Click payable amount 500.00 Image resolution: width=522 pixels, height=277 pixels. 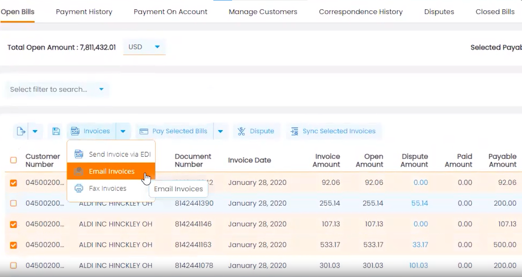click(505, 245)
